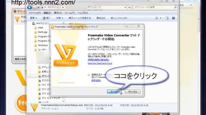Open the license agreement link in setup
This screenshot has width=206, height=115.
click(98, 60)
